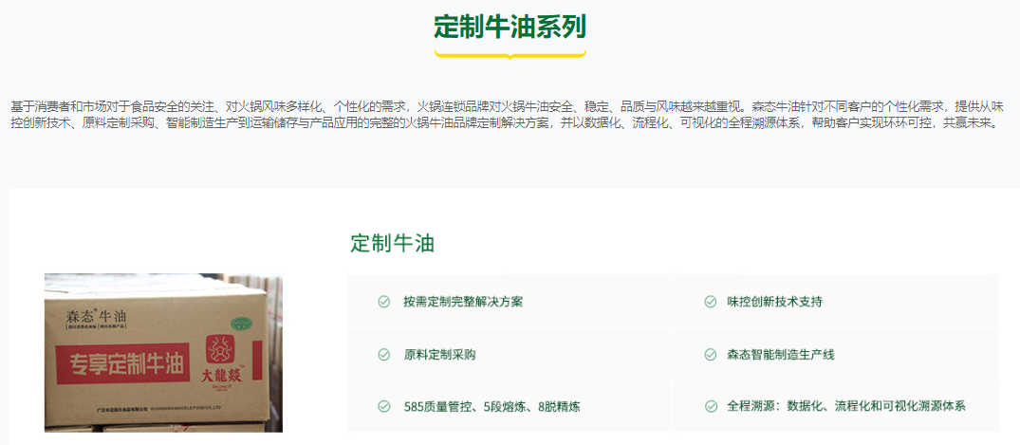Click green round badge on box corner

pos(244,322)
